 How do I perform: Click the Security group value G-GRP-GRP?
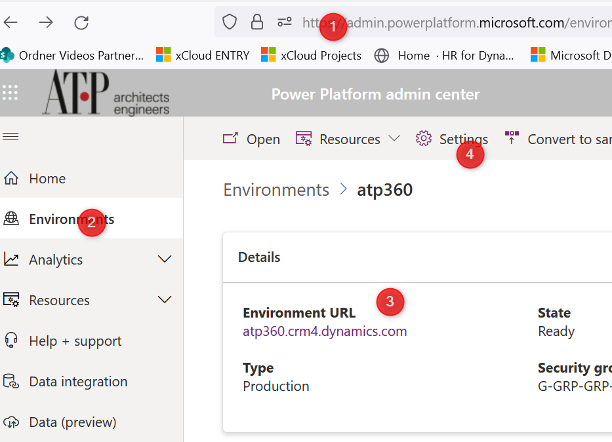pyautogui.click(x=575, y=386)
